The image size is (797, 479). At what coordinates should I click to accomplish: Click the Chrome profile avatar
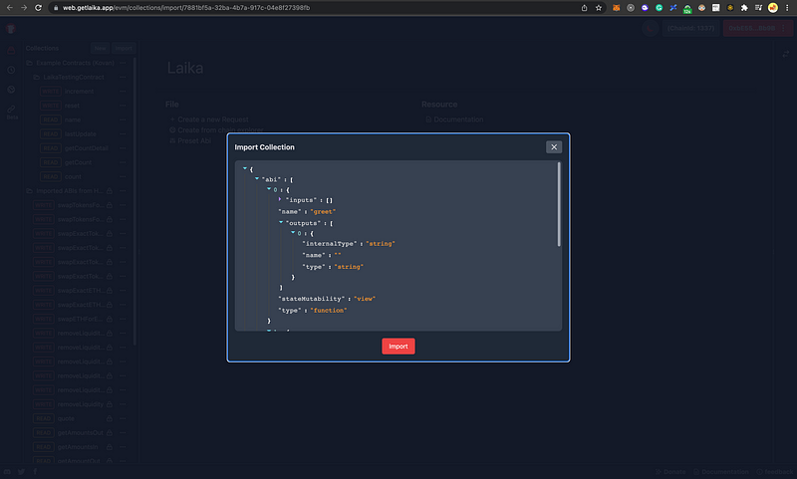pos(772,8)
